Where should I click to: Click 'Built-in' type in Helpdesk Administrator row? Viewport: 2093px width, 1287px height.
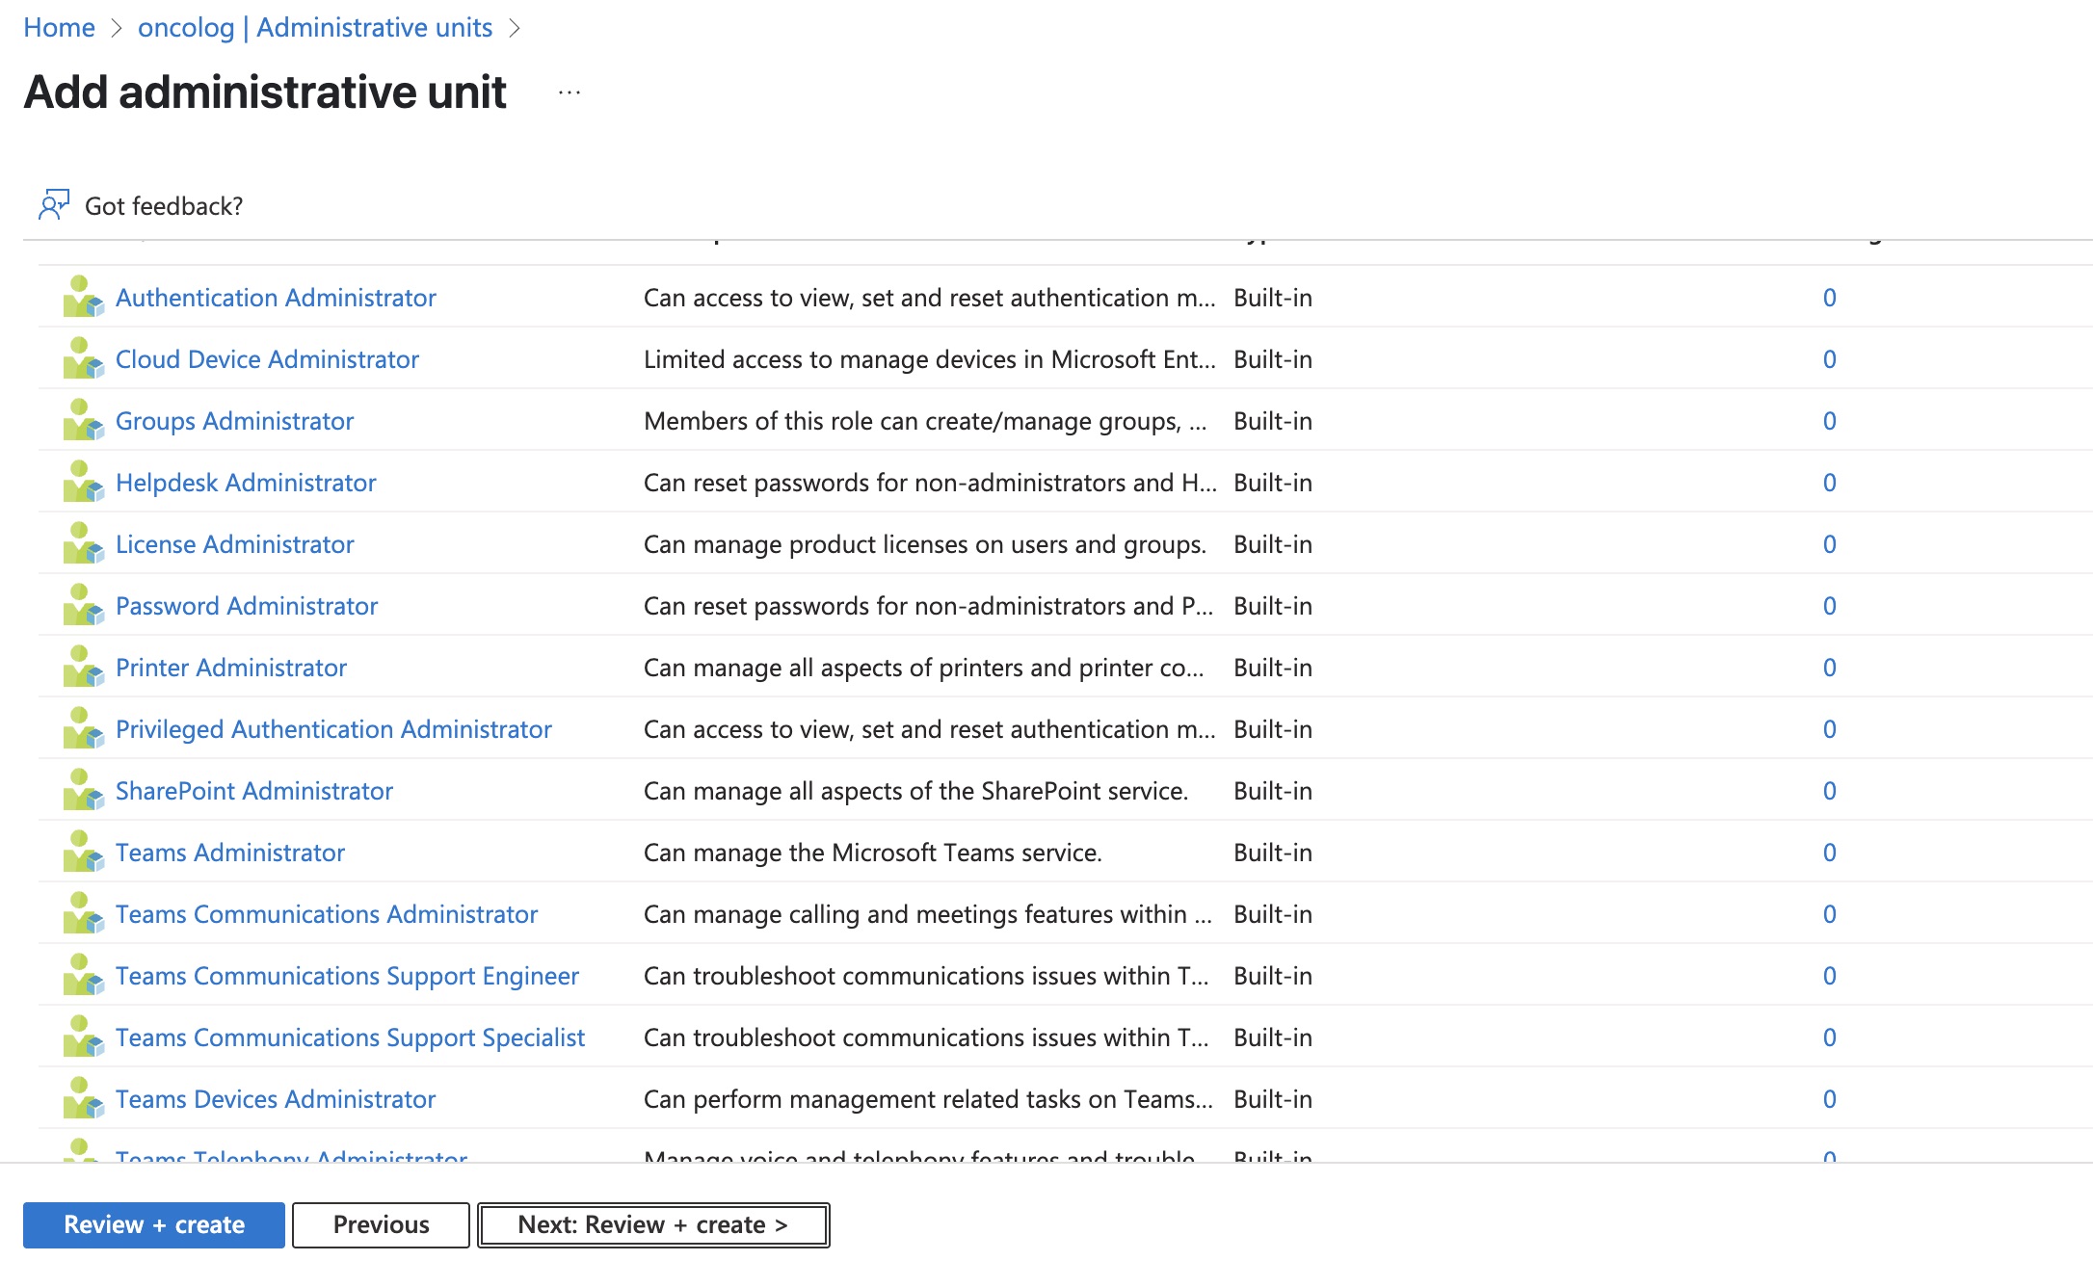pyautogui.click(x=1273, y=483)
